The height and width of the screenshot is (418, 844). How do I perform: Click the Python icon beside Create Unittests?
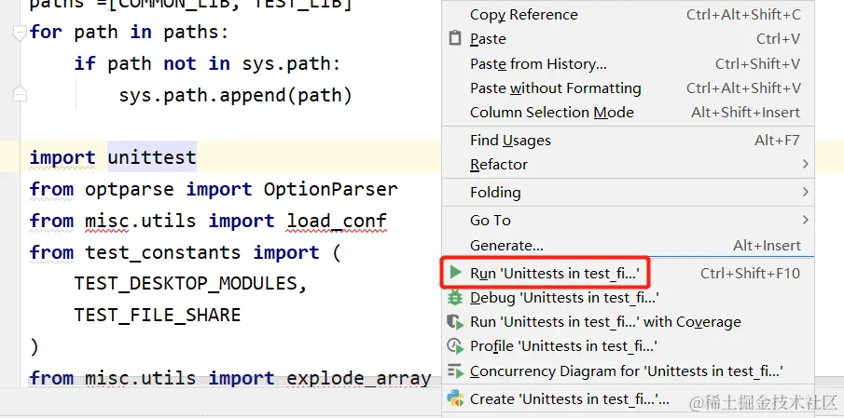(x=455, y=398)
